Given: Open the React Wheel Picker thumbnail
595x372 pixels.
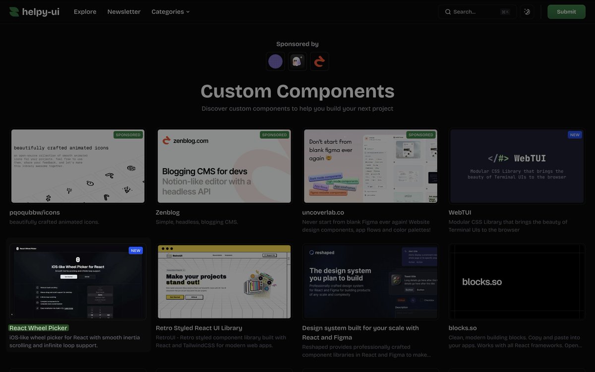Looking at the screenshot, I should click(x=78, y=282).
